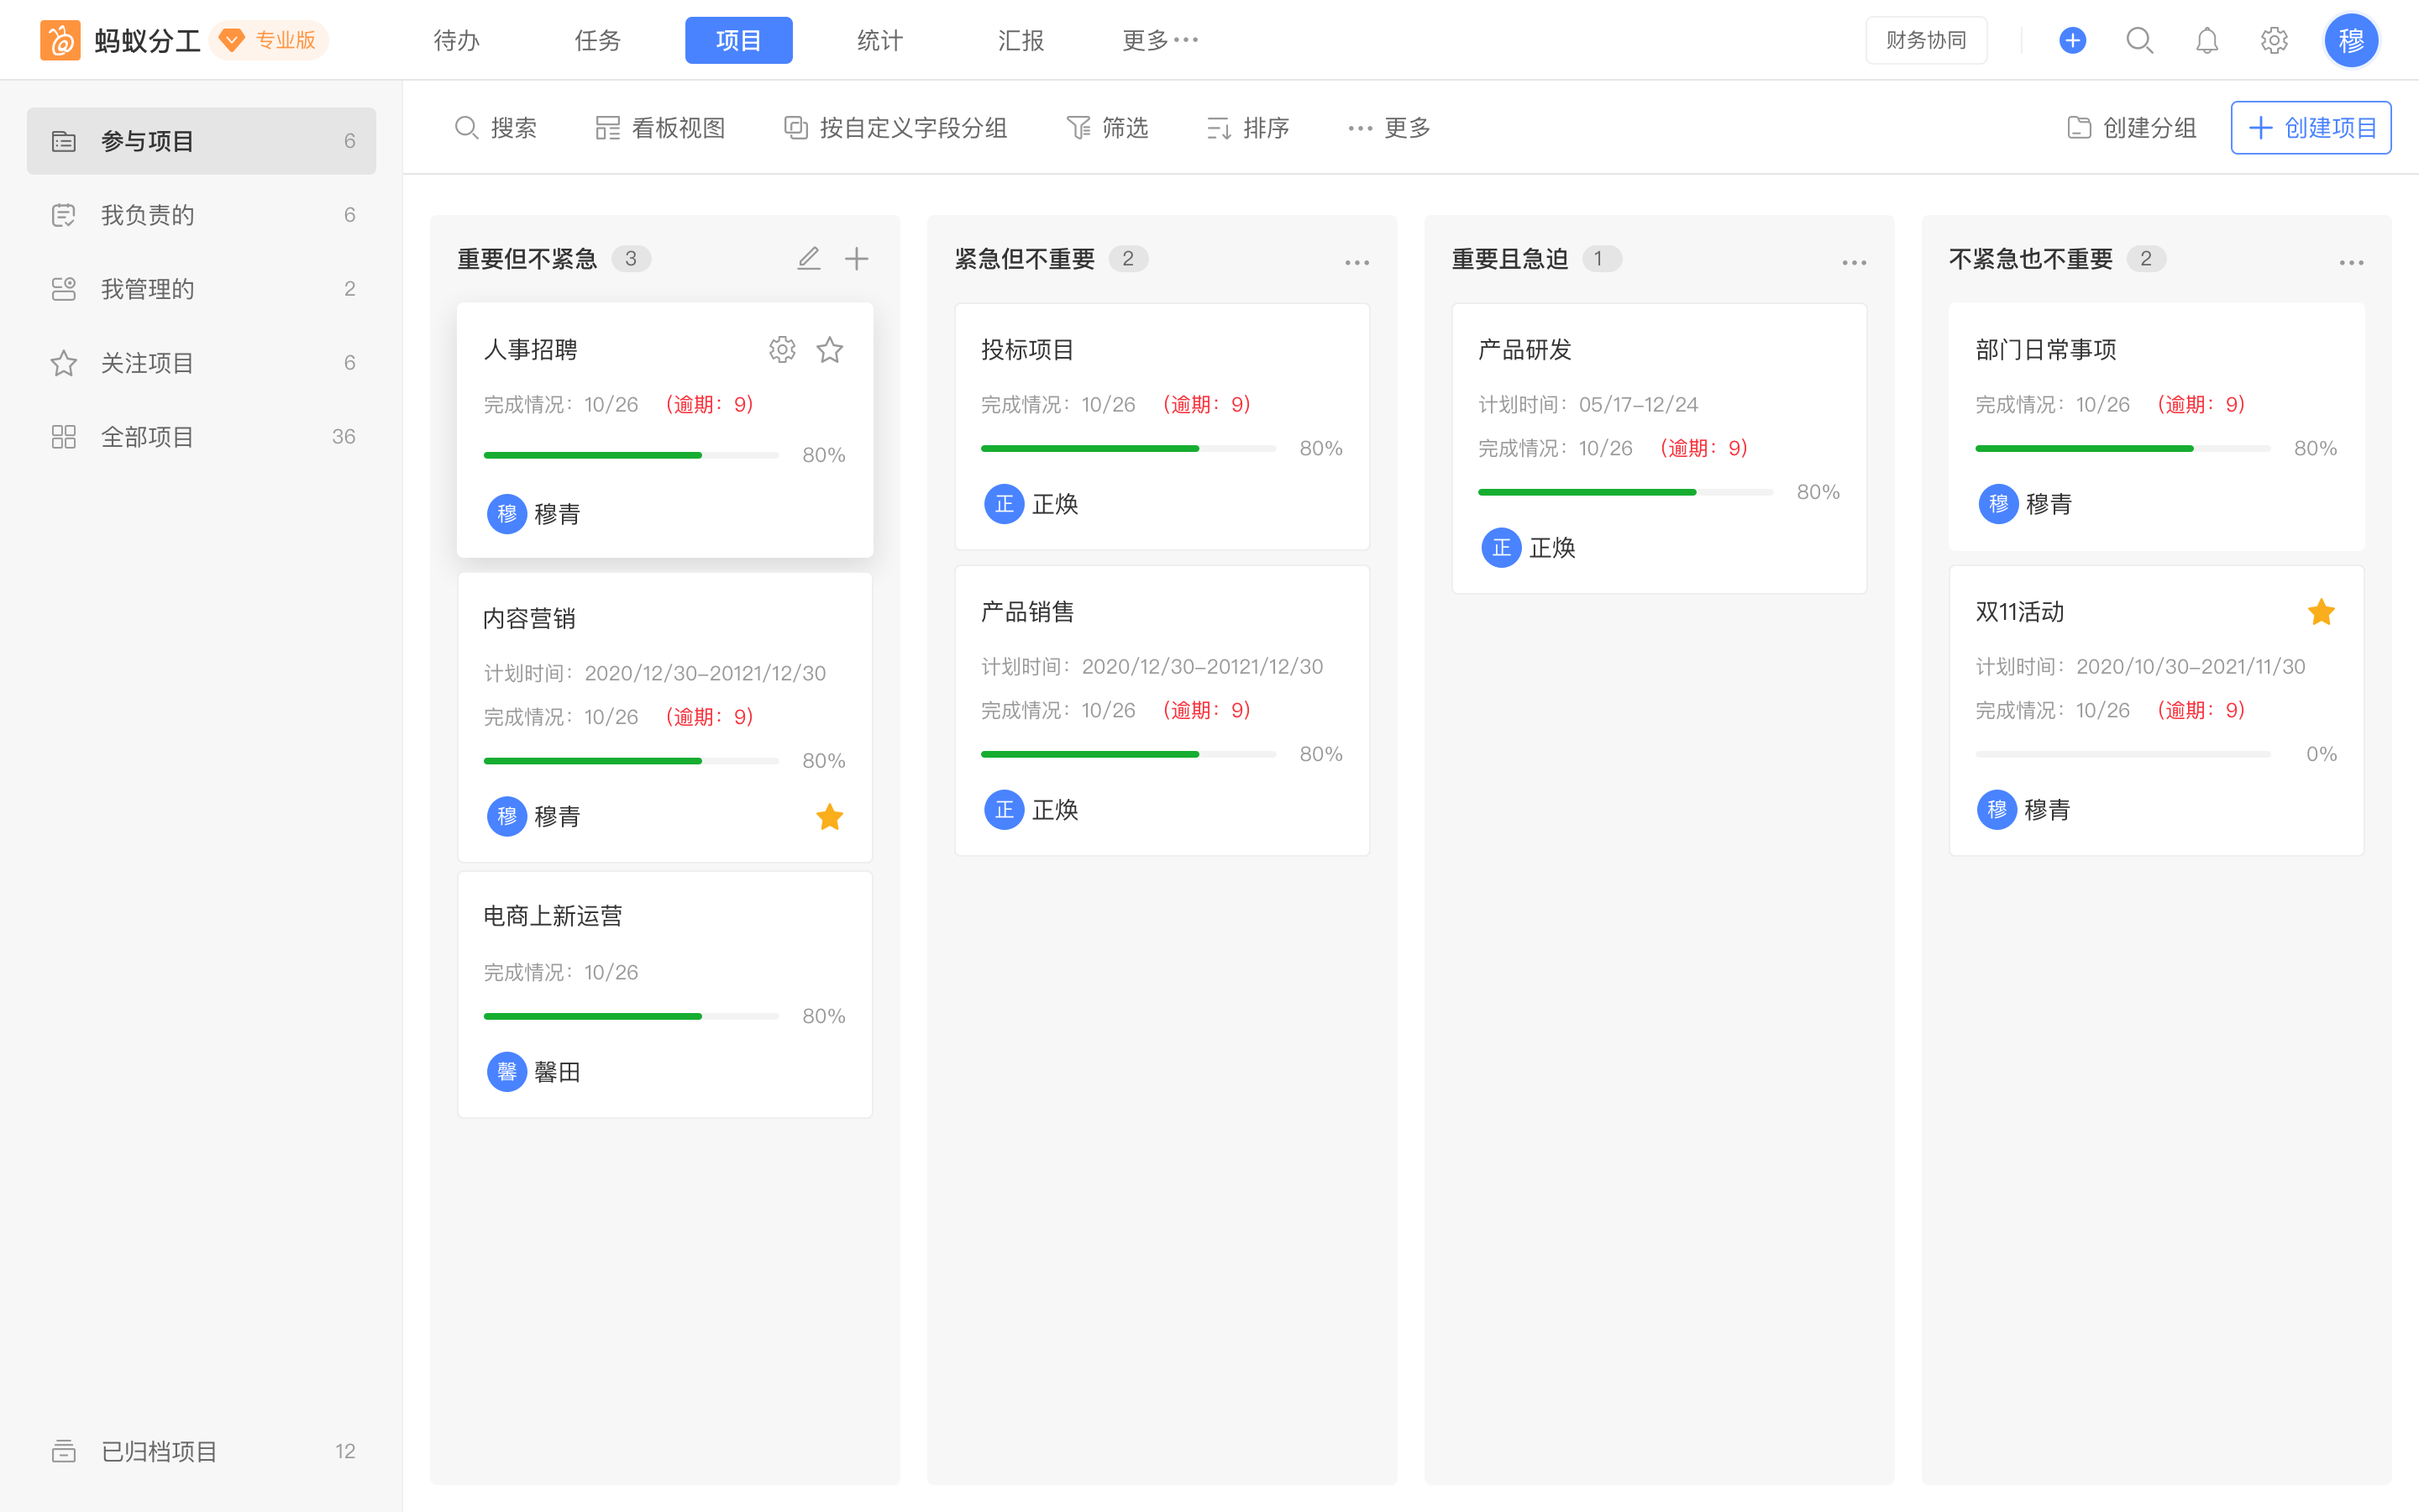Open settings gear on 人事招聘 card

click(782, 349)
